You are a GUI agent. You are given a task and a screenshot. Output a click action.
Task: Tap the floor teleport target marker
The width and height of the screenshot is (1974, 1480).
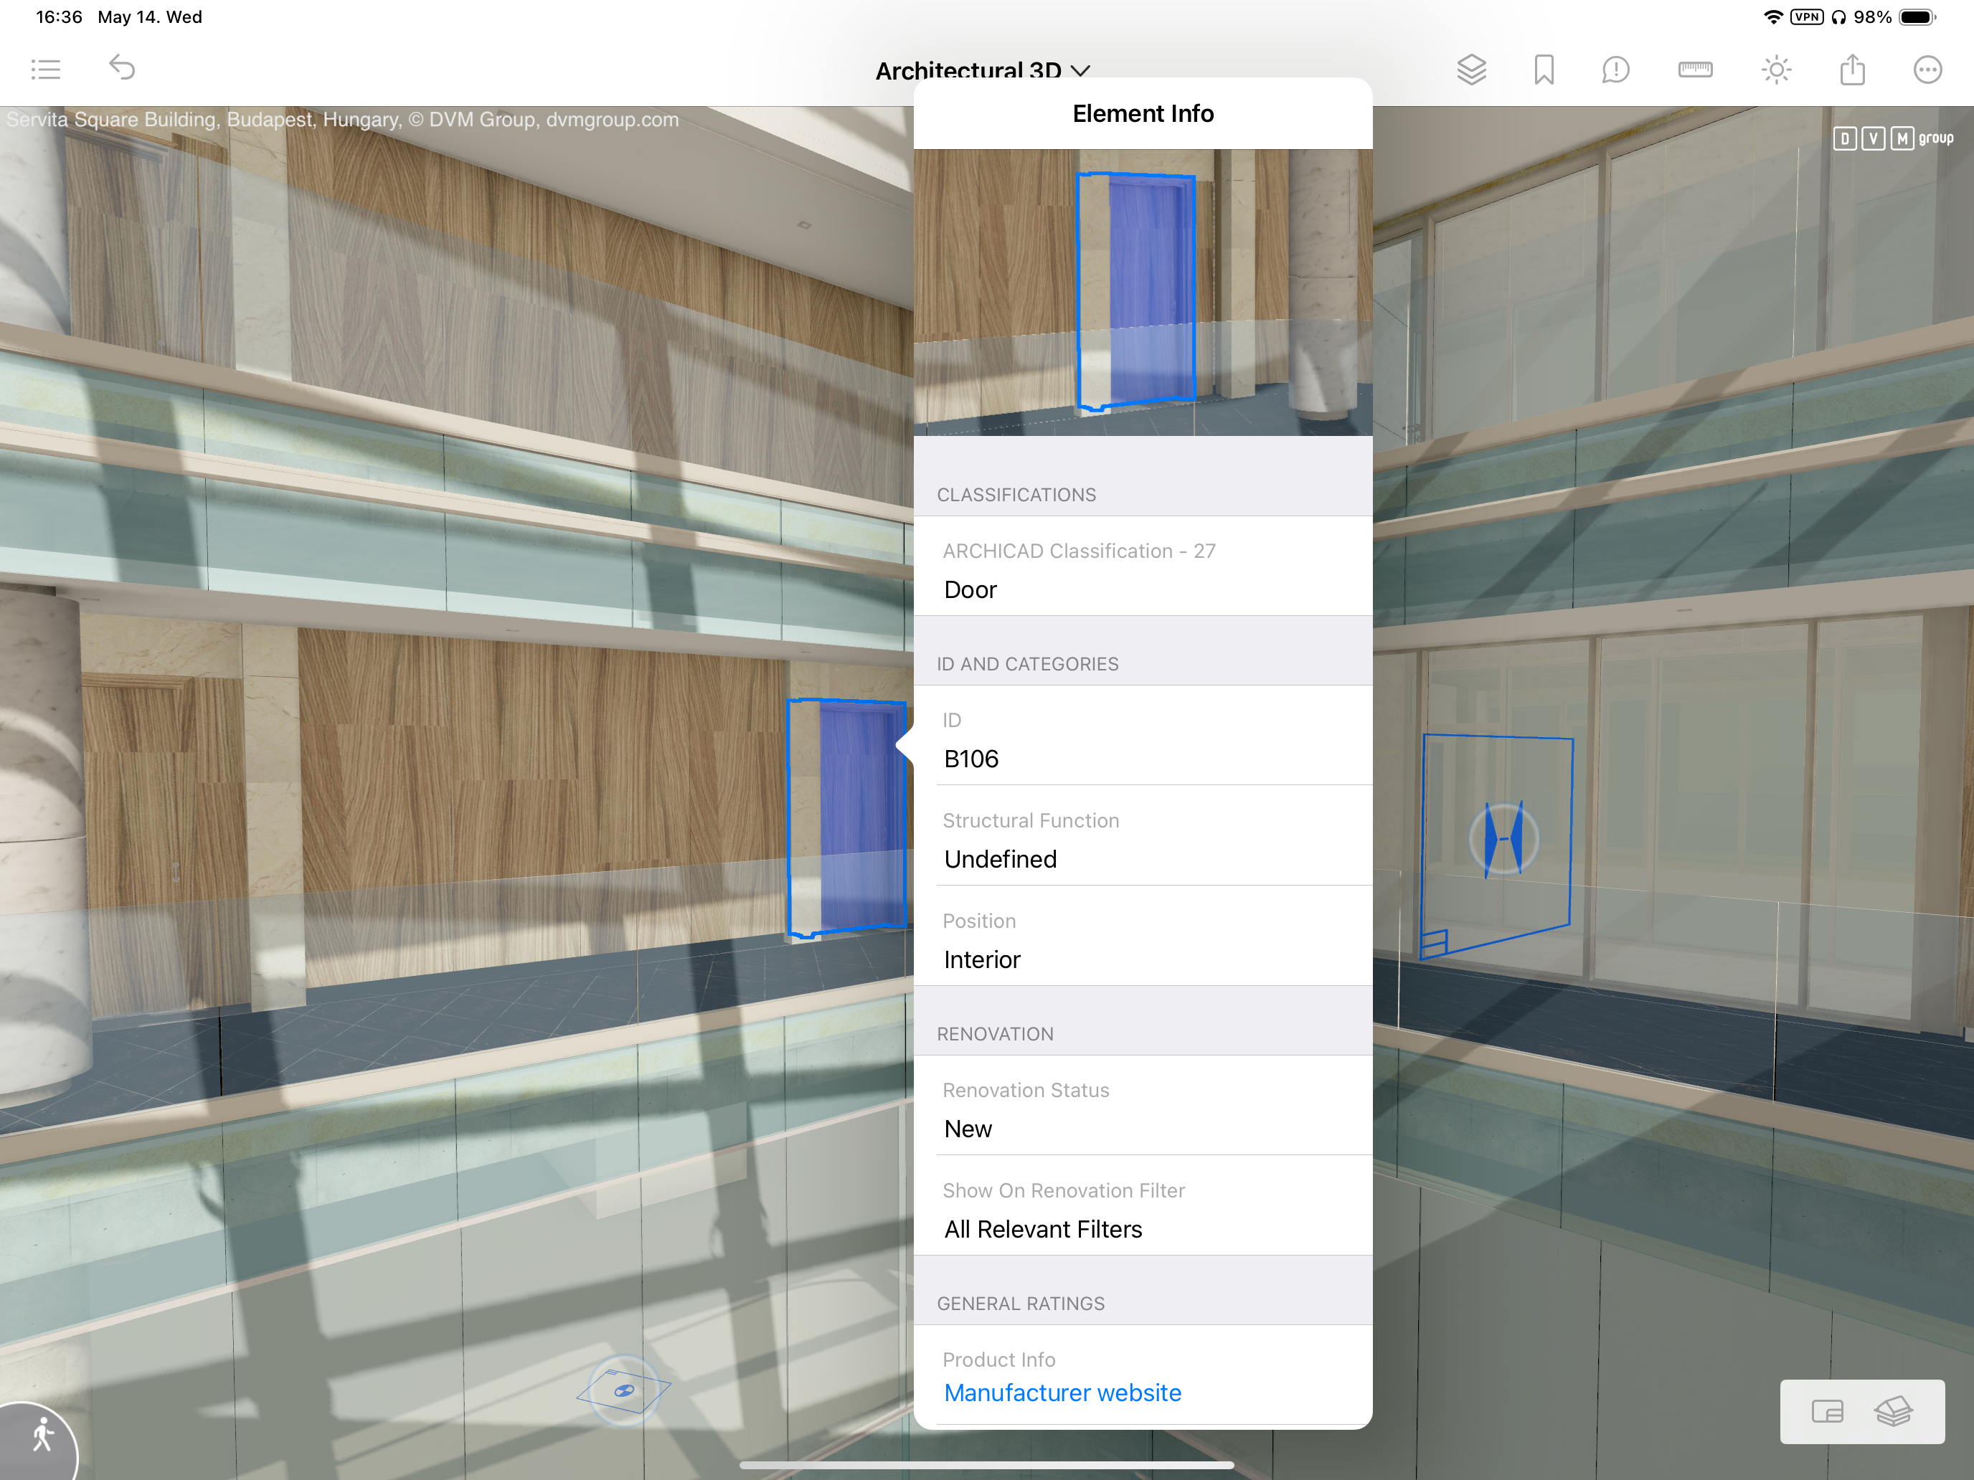point(624,1390)
